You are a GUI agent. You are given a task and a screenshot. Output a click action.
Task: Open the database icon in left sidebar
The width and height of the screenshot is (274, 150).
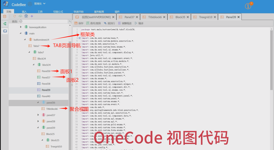[5, 17]
